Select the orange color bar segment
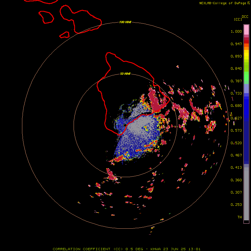Image resolution: width=251 pixels, height=251 pixels. (x=246, y=48)
